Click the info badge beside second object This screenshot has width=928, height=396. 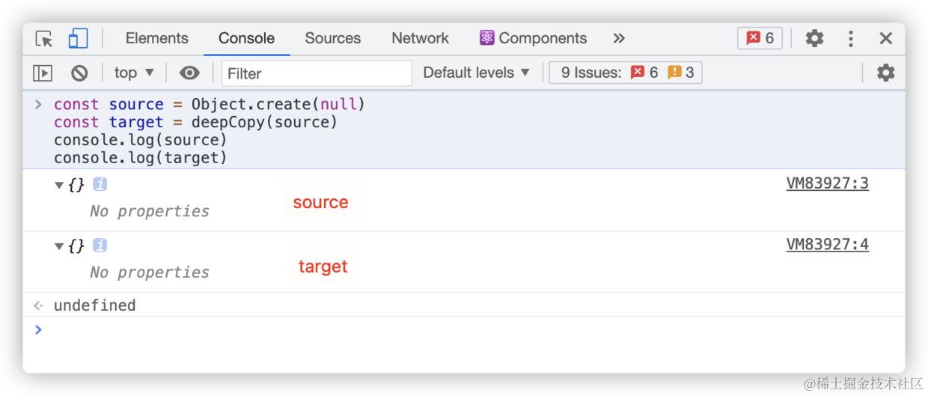coord(100,246)
